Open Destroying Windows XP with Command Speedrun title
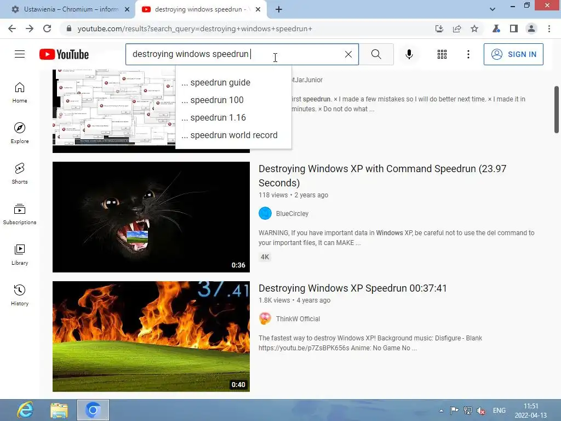The height and width of the screenshot is (421, 561). 382,175
